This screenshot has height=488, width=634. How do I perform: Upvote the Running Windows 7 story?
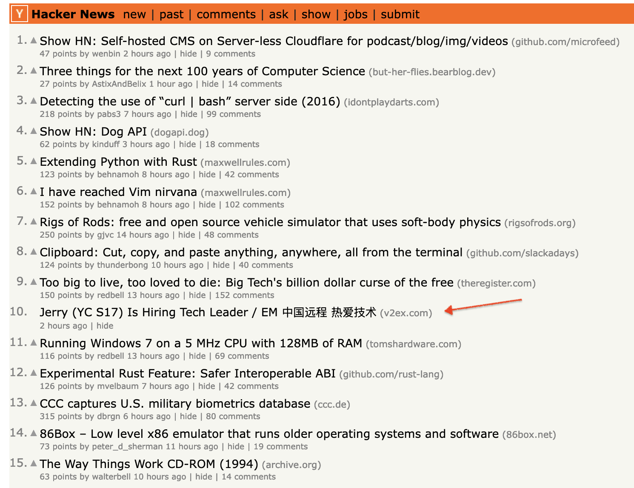(34, 342)
